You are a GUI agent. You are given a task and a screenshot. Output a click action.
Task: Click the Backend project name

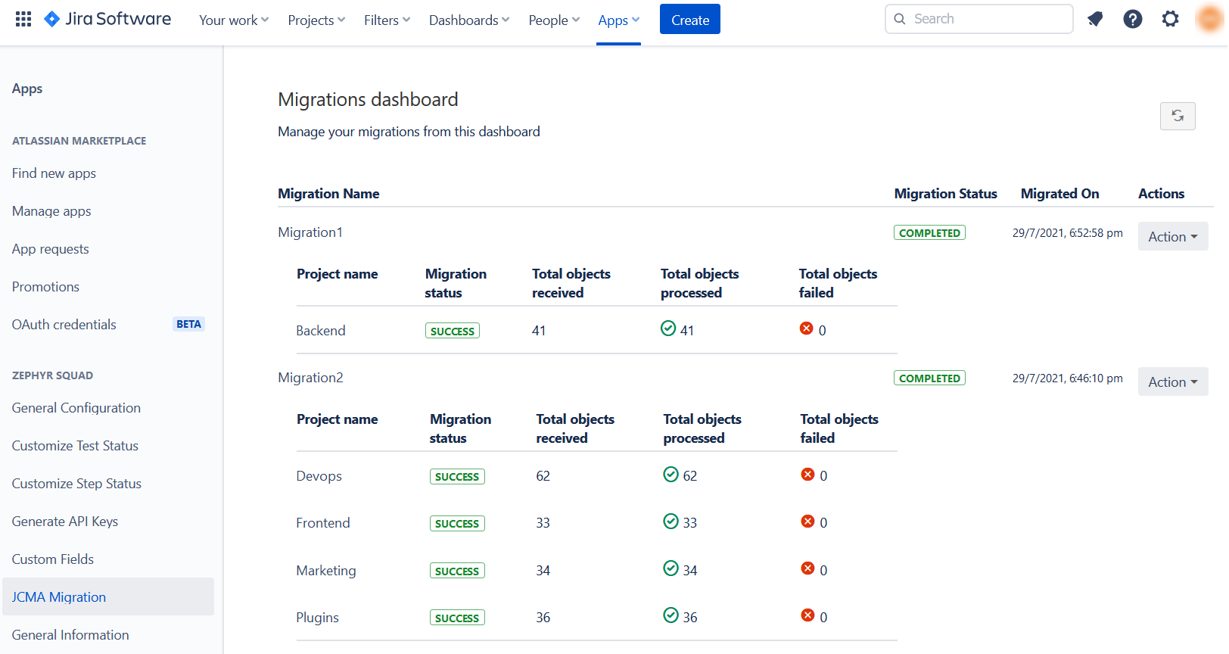[x=321, y=331]
